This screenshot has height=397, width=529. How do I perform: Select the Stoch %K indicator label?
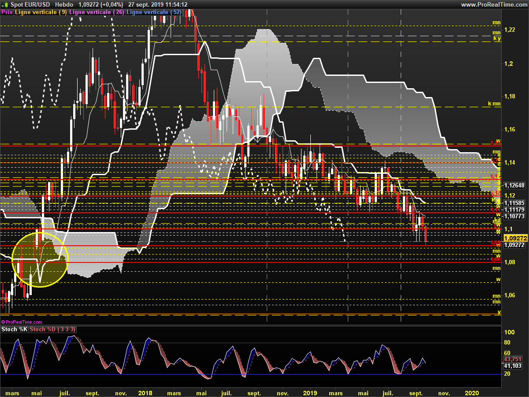(x=15, y=329)
